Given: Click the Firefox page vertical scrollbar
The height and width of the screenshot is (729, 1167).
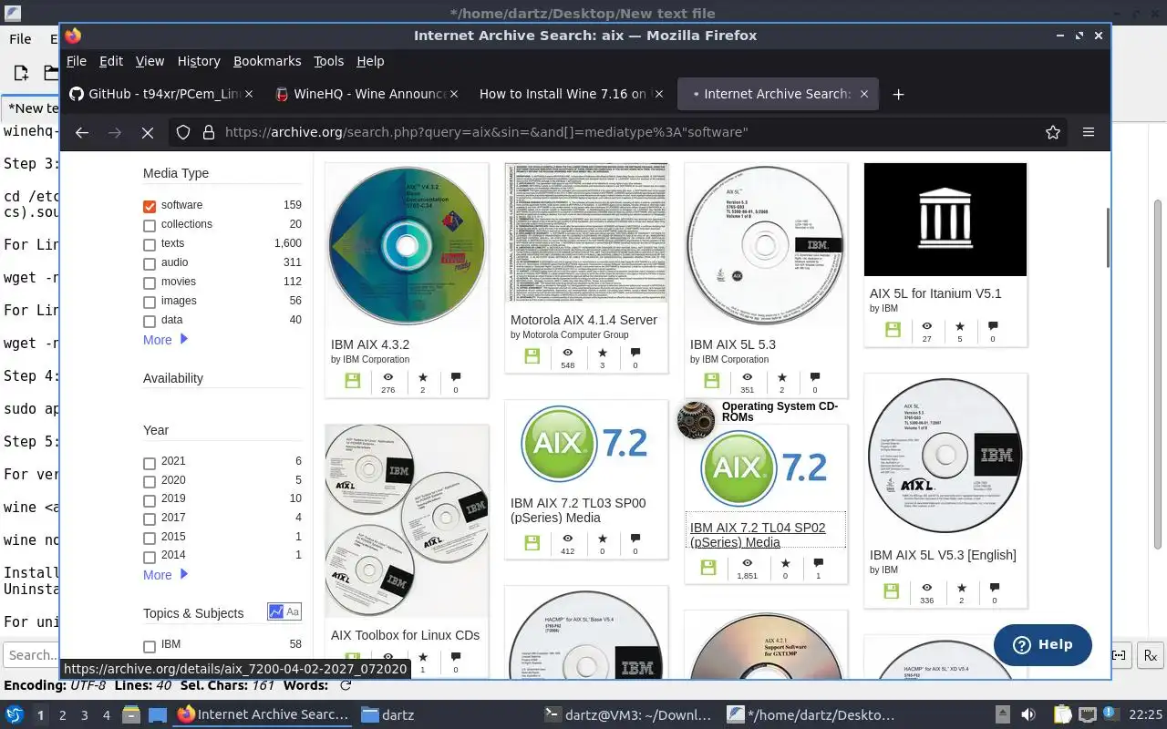Looking at the screenshot, I should coord(1107,239).
